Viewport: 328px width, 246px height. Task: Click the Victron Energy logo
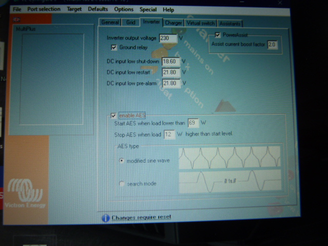tap(25, 193)
